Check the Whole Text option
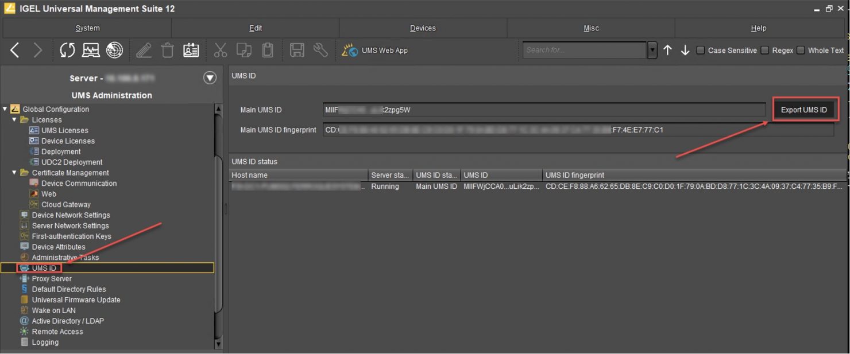 tap(801, 50)
